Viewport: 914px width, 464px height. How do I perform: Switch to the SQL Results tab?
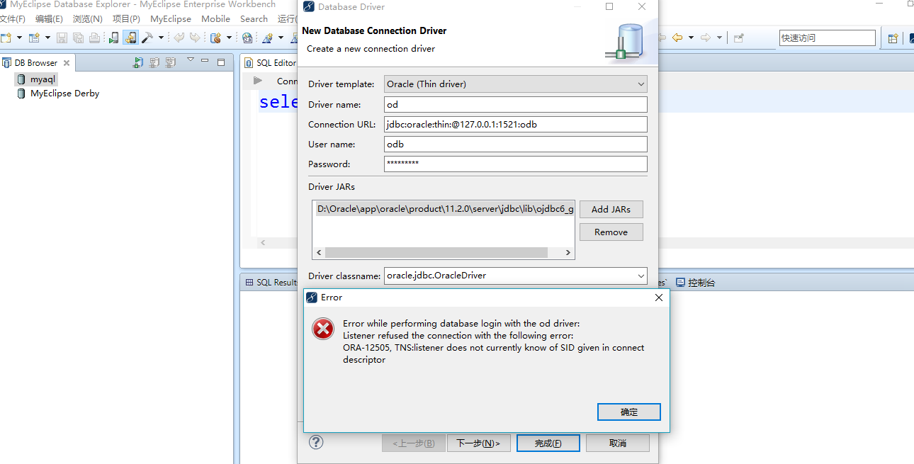[x=271, y=282]
